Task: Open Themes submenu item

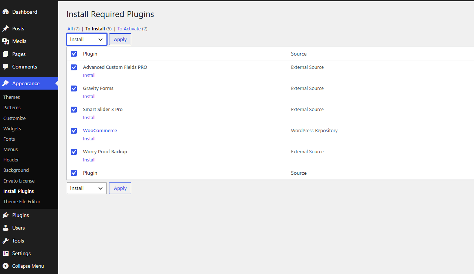Action: (11, 97)
